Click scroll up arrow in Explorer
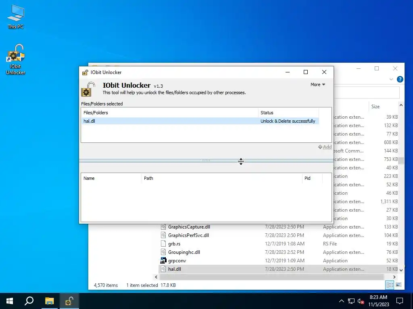The height and width of the screenshot is (309, 413). coord(401,105)
